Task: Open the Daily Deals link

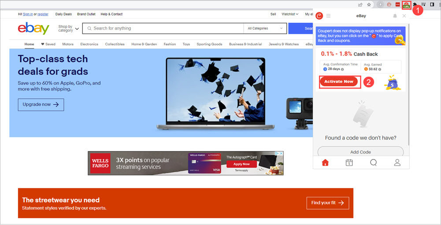Action: tap(63, 14)
